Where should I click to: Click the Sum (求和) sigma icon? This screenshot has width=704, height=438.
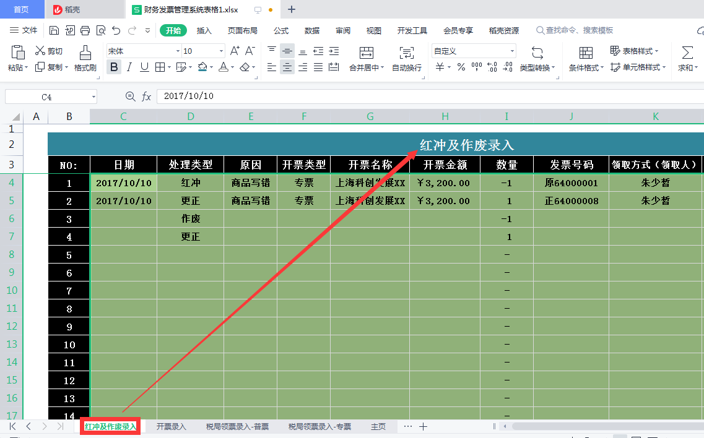687,53
